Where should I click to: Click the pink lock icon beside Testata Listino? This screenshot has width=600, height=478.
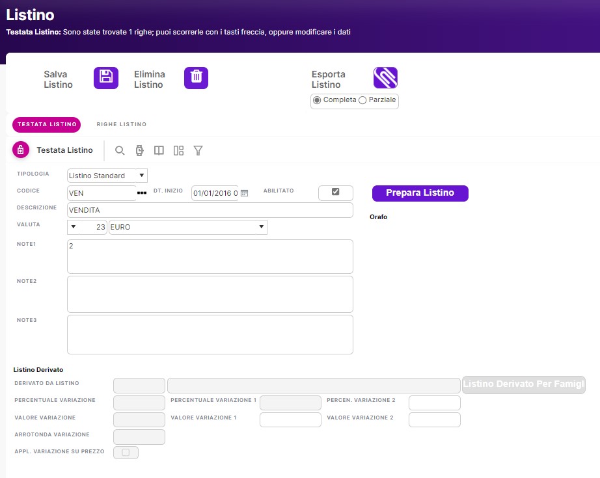(x=21, y=150)
